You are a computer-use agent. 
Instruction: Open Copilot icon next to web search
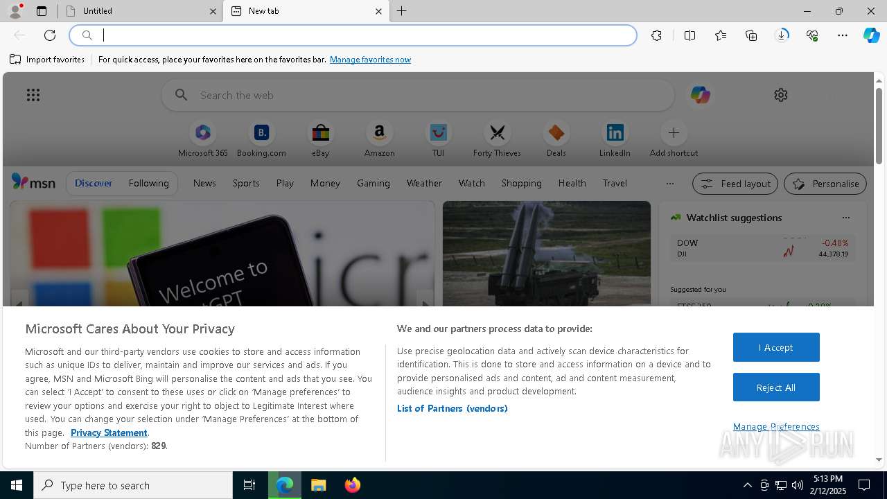point(700,95)
